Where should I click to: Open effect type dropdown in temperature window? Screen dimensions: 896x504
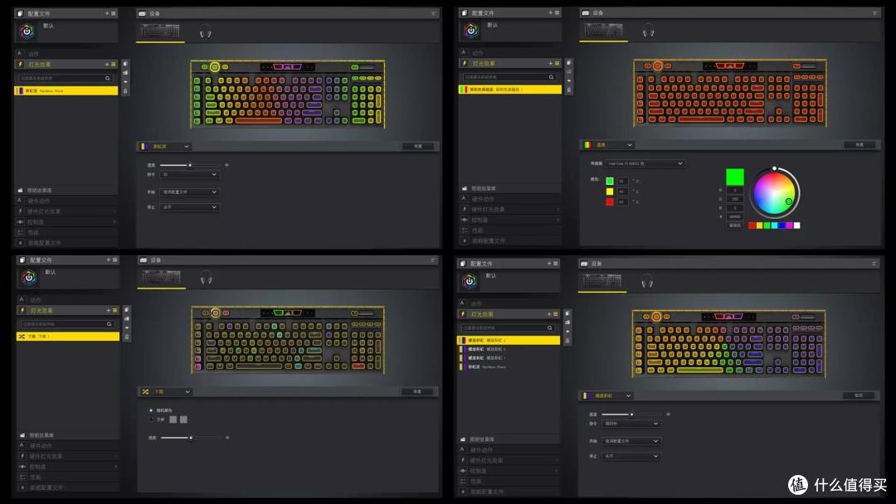click(608, 145)
